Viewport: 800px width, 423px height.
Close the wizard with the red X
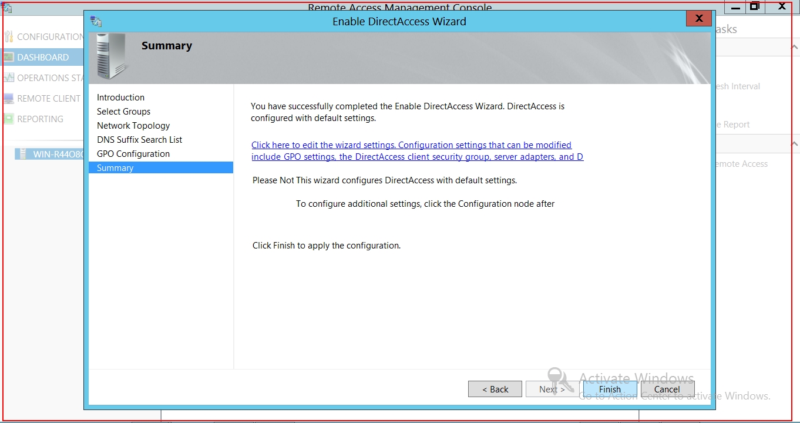click(699, 19)
